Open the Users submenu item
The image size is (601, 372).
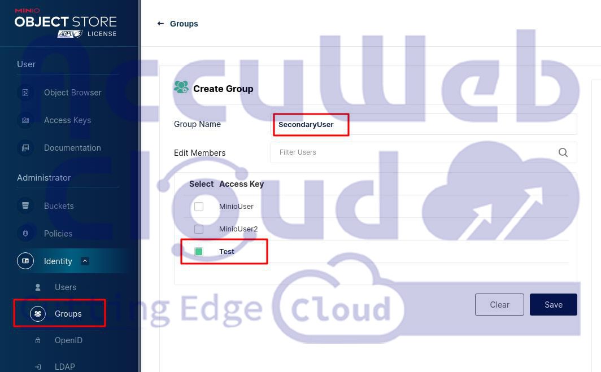[65, 287]
